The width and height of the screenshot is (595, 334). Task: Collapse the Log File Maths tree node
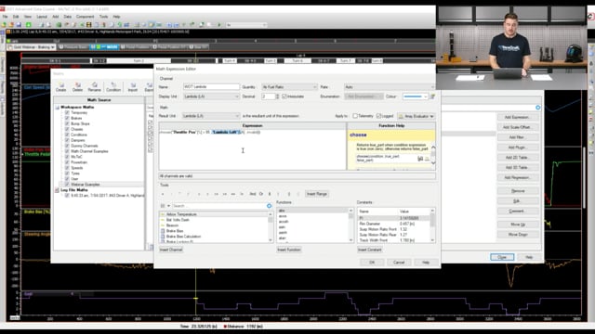coord(58,190)
